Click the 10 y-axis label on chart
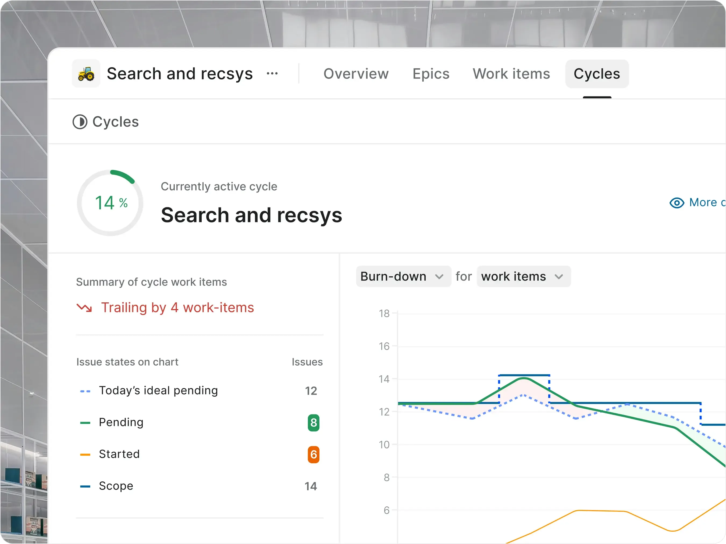Image resolution: width=726 pixels, height=544 pixels. [384, 445]
